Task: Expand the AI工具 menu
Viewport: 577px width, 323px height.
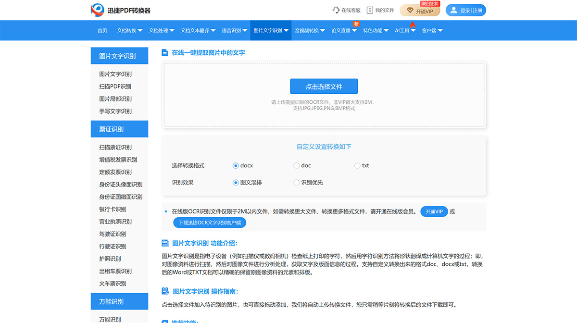Action: click(x=402, y=30)
